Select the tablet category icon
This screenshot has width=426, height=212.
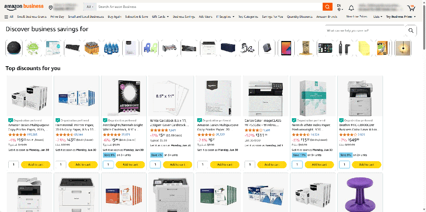click(286, 48)
